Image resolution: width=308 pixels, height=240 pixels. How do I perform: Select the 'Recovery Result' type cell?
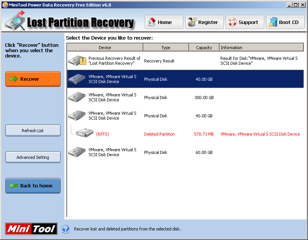(159, 61)
